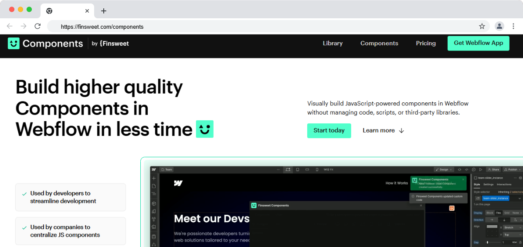Choose the vertical direction down arrow

pos(504,220)
